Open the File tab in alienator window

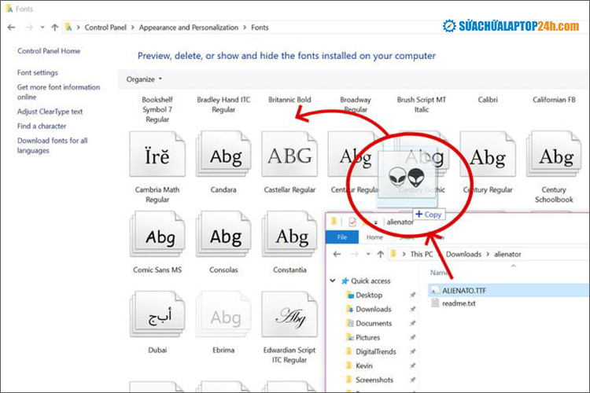[342, 237]
